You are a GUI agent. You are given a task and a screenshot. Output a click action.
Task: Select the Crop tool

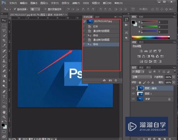(4, 40)
